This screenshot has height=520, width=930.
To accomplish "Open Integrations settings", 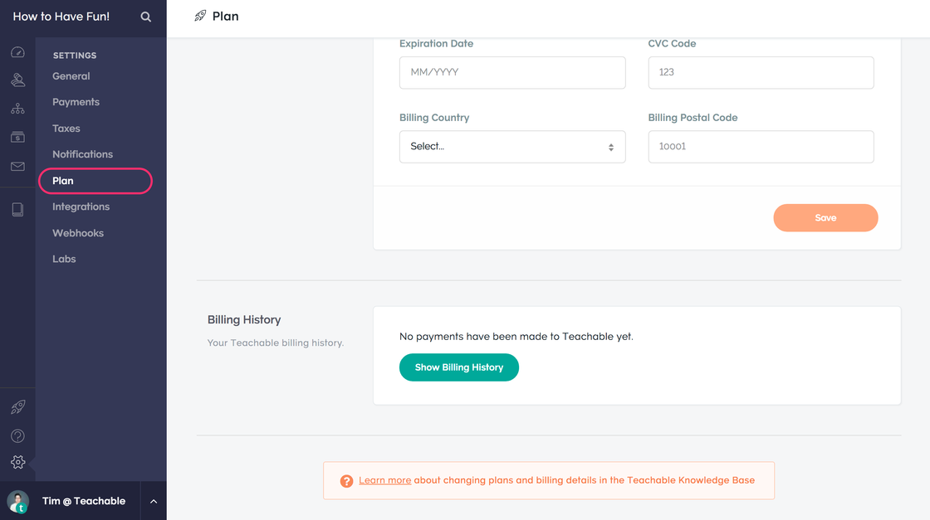I will tap(81, 207).
